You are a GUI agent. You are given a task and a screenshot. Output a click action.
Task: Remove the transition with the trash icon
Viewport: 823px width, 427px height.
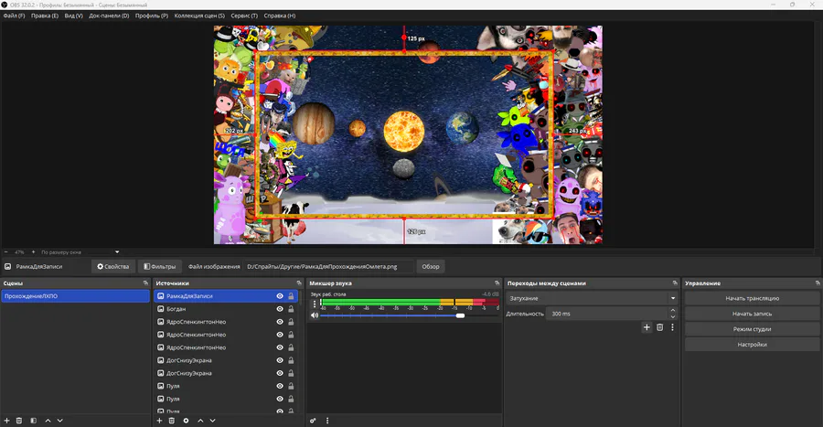pyautogui.click(x=659, y=327)
